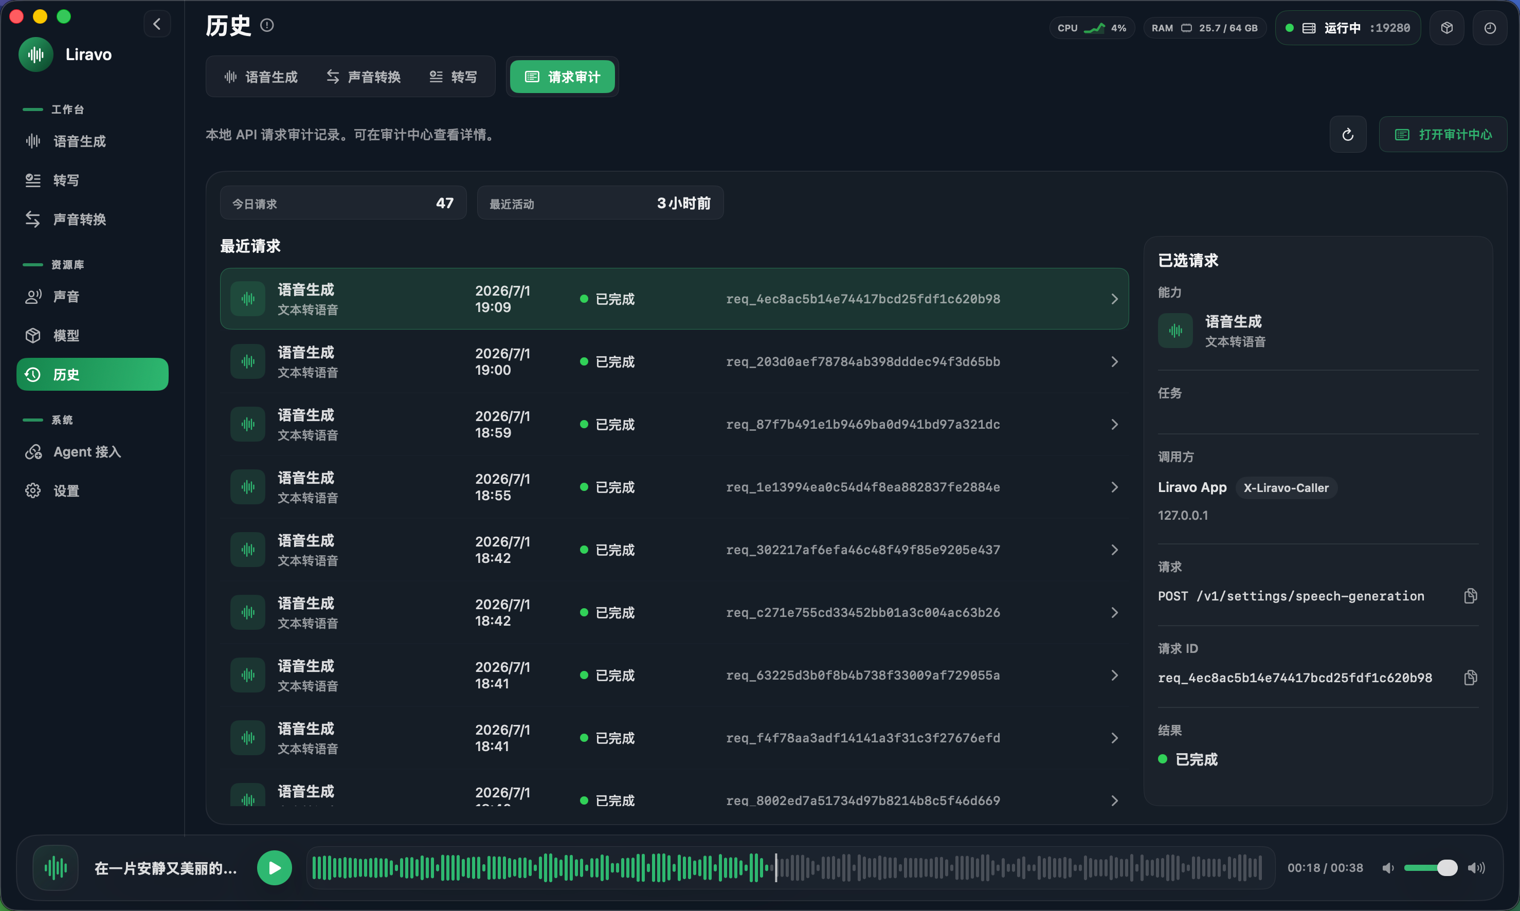The height and width of the screenshot is (911, 1520).
Task: Expand chevron for req_c271e755 request row
Action: [1114, 613]
